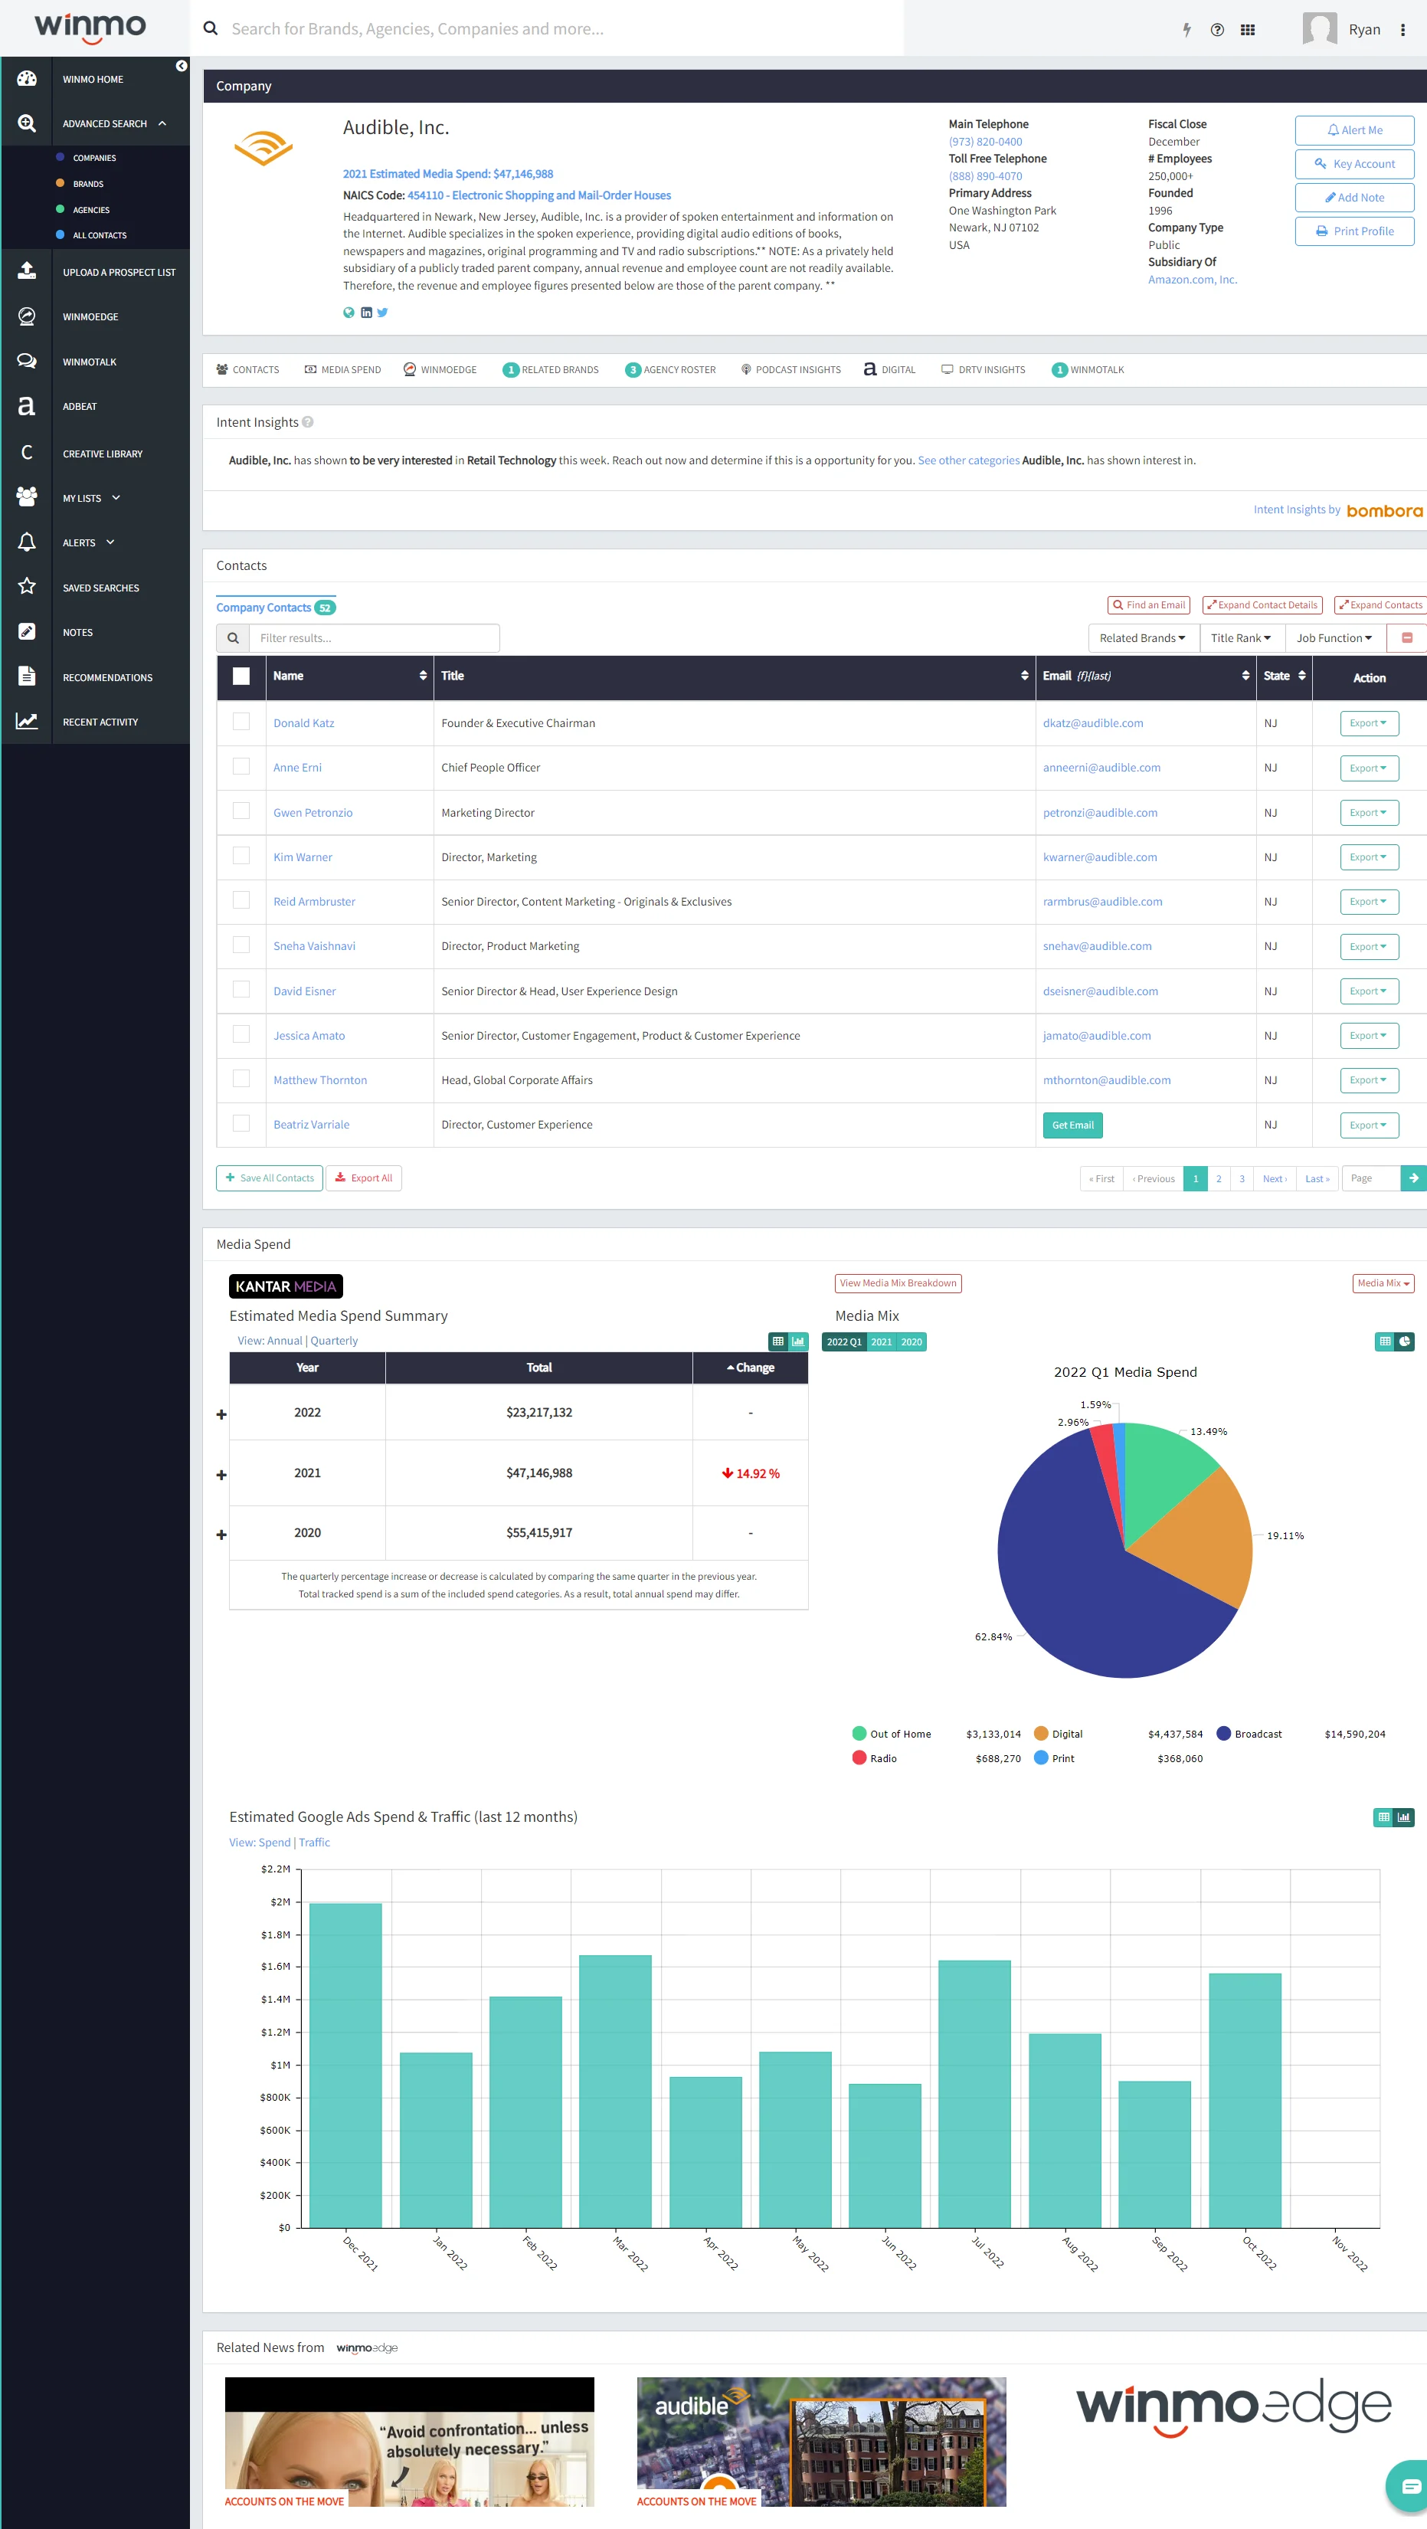Switch Google Ads chart to table view
This screenshot has width=1427, height=2529.
pyautogui.click(x=1384, y=1817)
